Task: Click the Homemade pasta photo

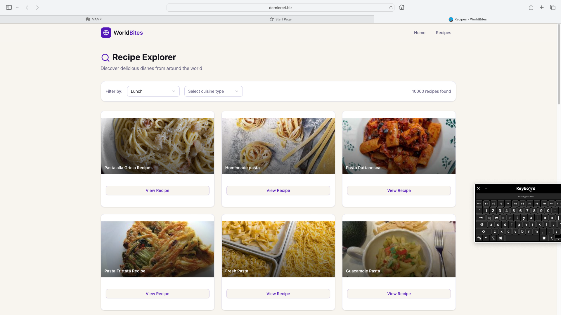Action: (x=278, y=146)
